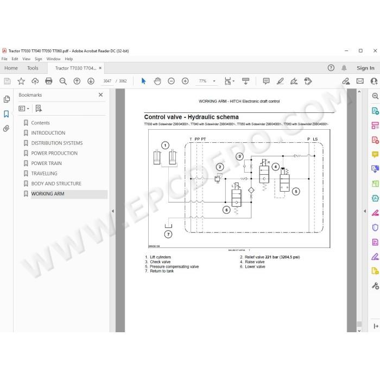Screen dimensions: 380x380
Task: Open the File menu
Action: 4,59
